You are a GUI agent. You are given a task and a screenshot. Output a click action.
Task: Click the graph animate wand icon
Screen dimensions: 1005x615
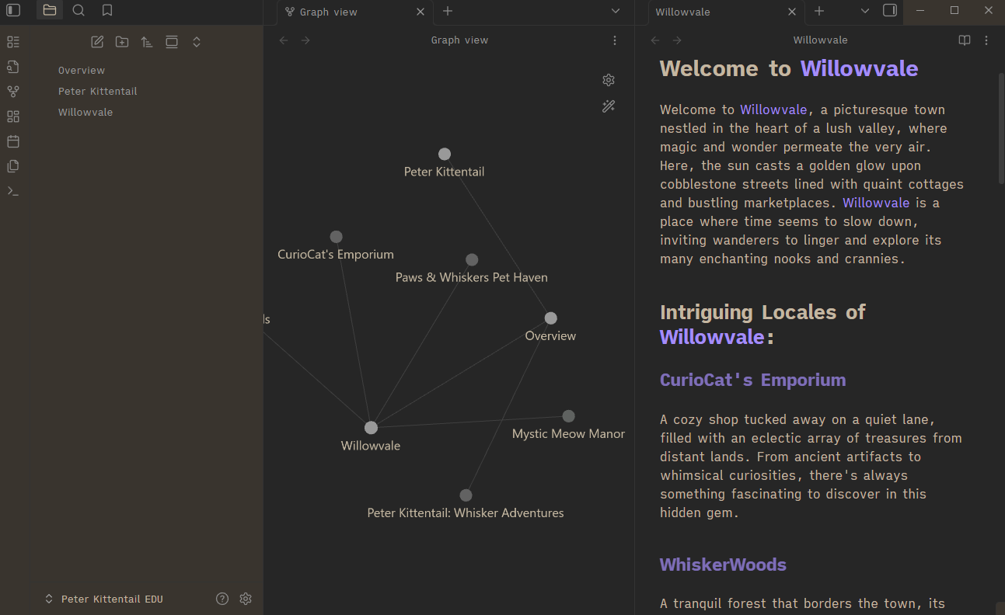(609, 106)
